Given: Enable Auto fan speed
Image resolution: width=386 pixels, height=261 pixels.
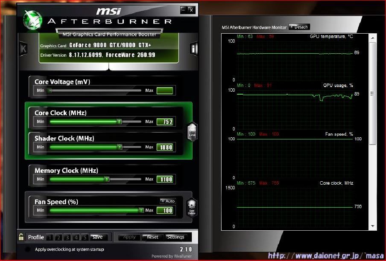Looking at the screenshot, I should click(x=168, y=201).
